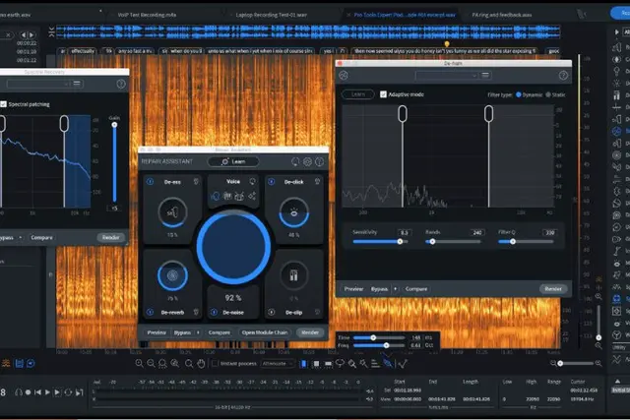The image size is (630, 420).
Task: Toggle De-click module power icon
Action: pyautogui.click(x=272, y=182)
